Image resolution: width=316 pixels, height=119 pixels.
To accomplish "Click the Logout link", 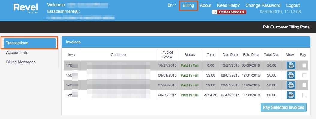I will coord(293,5).
